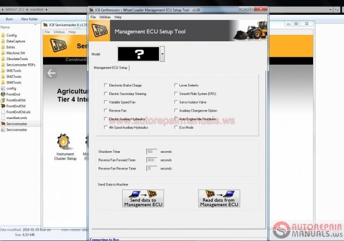This screenshot has height=241, width=344.
Task: Open File menu in ECU Setup Tool
Action: coord(93,17)
